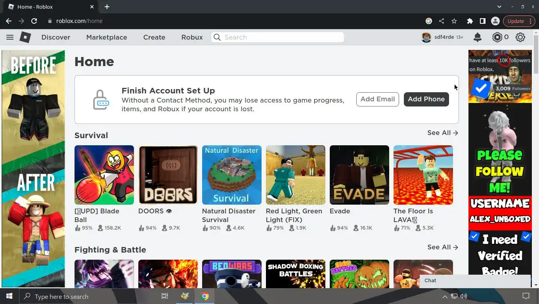Click the Blade Ball 95% rating text

pyautogui.click(x=87, y=228)
